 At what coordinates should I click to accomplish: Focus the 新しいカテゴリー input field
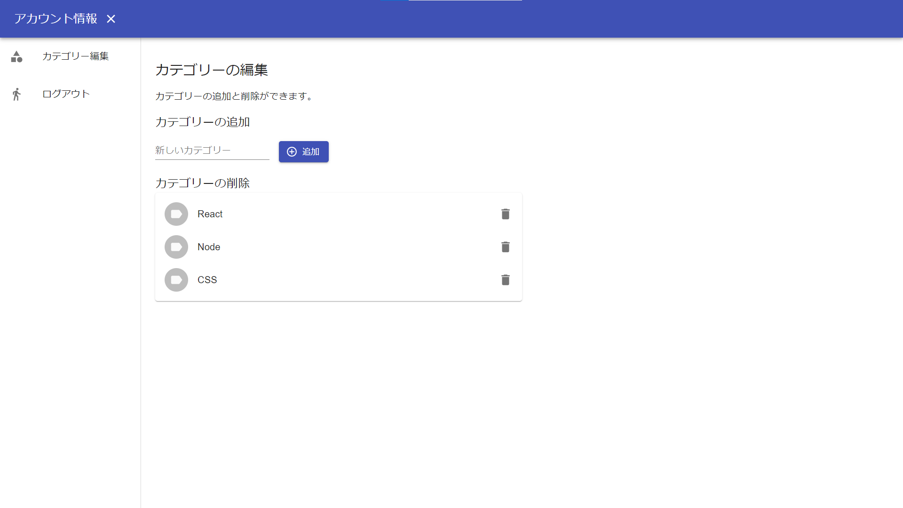[212, 150]
